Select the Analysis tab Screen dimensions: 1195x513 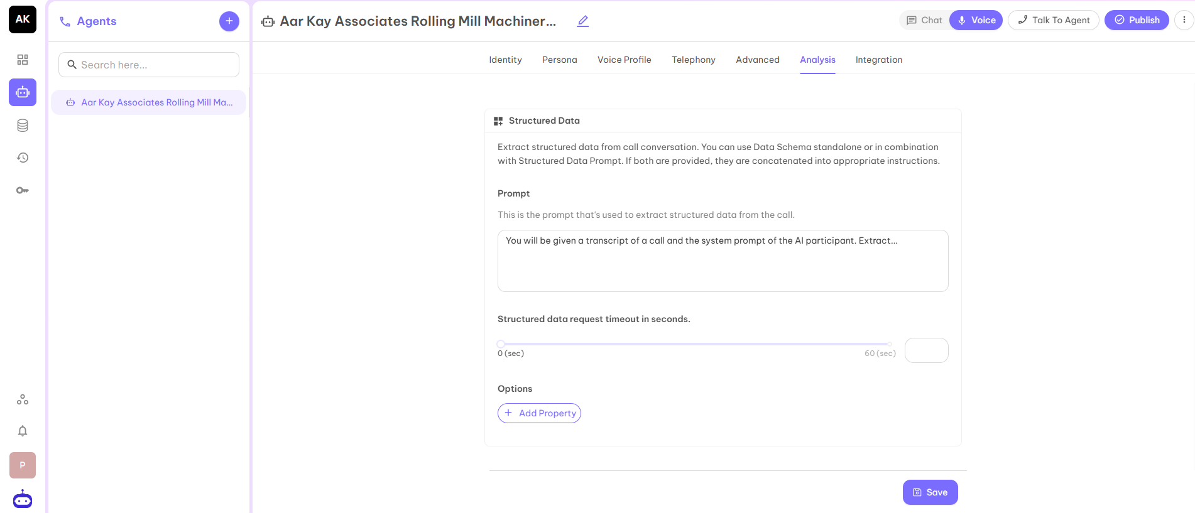[817, 60]
